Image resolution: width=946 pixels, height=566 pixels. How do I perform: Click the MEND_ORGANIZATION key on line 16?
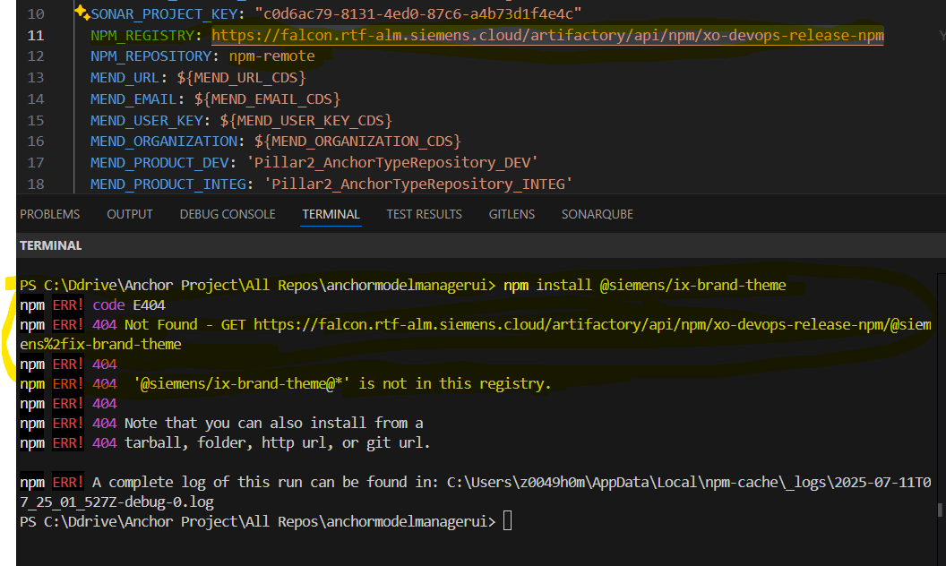pos(164,141)
